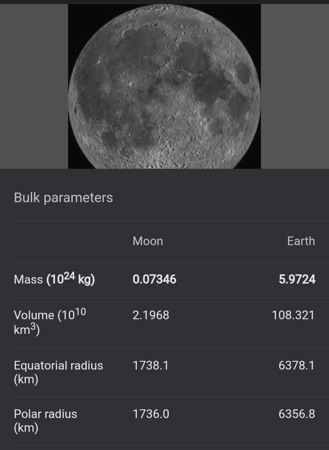Click the Bulk parameters heading
The height and width of the screenshot is (450, 329).
[x=63, y=198]
